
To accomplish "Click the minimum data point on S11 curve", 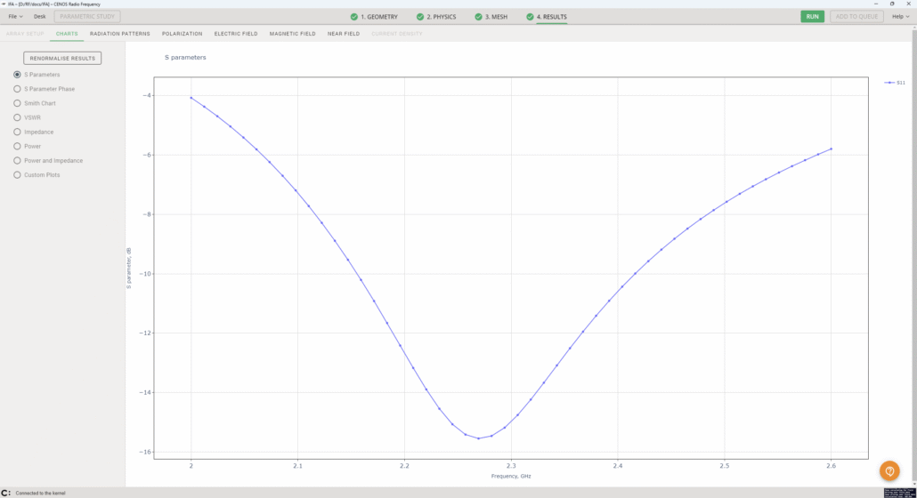I will tap(478, 438).
